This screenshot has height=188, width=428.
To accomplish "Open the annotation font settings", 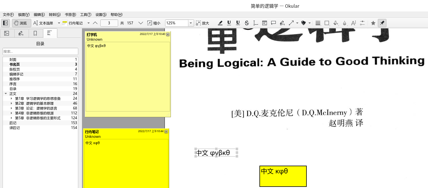I will 353,23.
